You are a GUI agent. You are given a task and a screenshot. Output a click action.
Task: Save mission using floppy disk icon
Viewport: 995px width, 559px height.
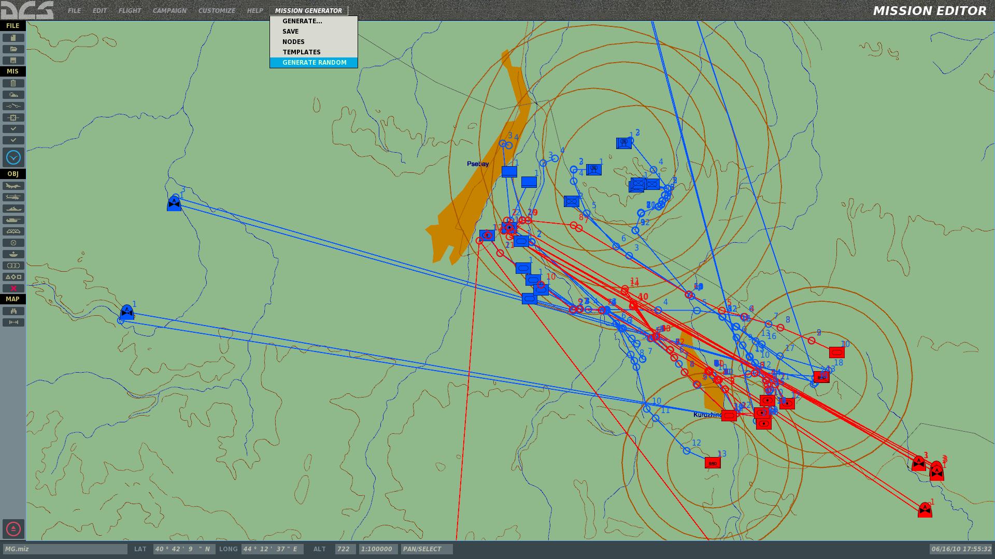click(13, 61)
